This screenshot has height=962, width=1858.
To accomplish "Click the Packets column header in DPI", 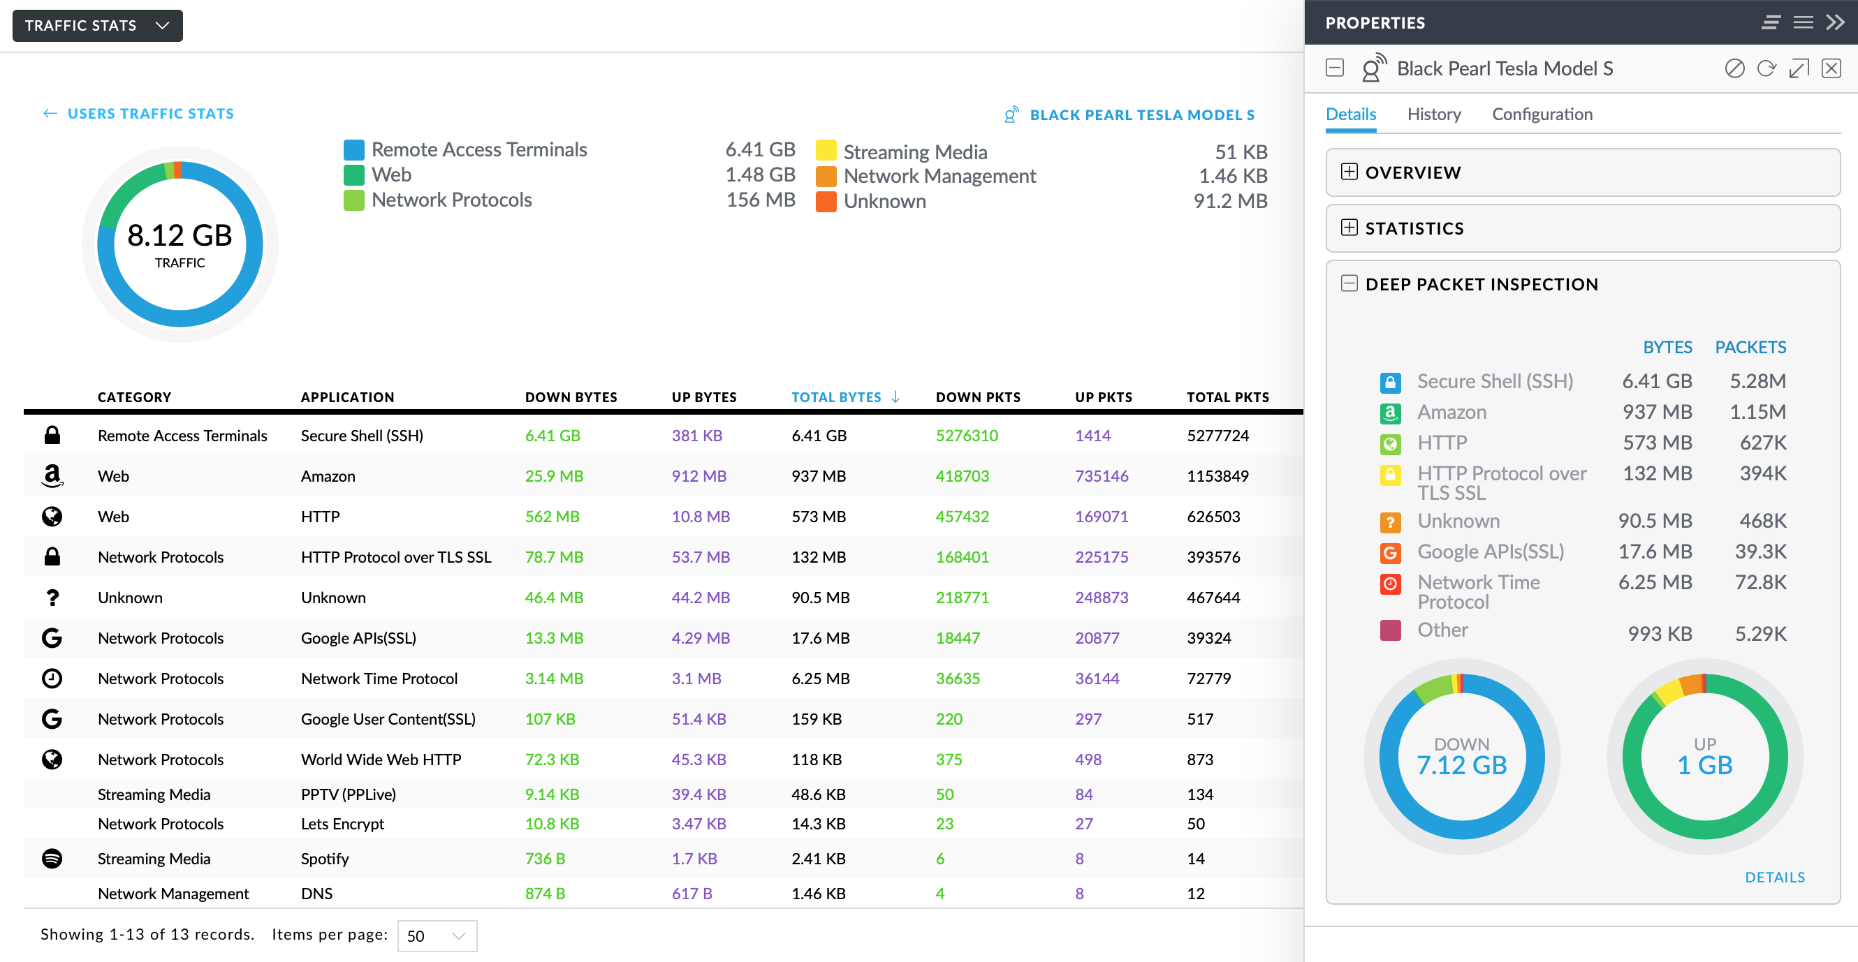I will click(x=1750, y=347).
